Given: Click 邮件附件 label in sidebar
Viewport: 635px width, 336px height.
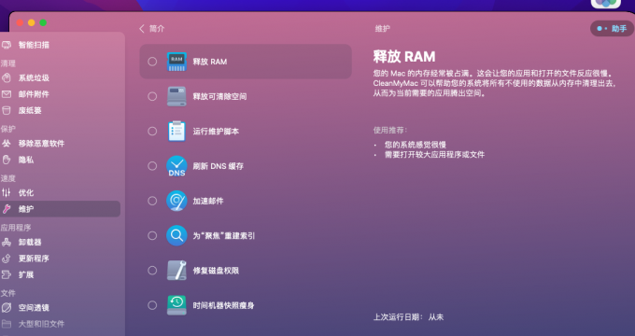Looking at the screenshot, I should [34, 94].
